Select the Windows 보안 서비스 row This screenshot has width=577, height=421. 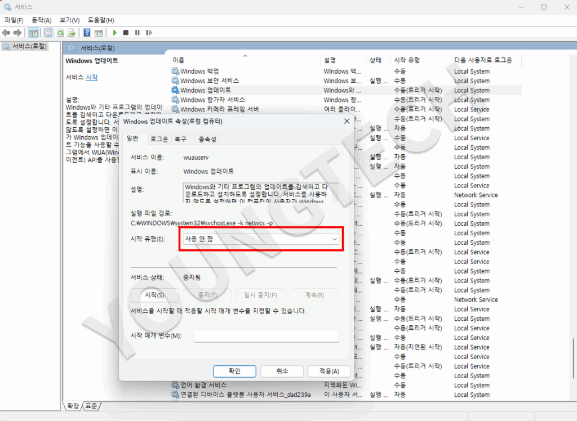pyautogui.click(x=346, y=80)
